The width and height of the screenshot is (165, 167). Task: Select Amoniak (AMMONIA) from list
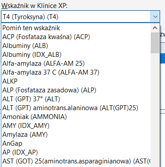tap(76, 117)
